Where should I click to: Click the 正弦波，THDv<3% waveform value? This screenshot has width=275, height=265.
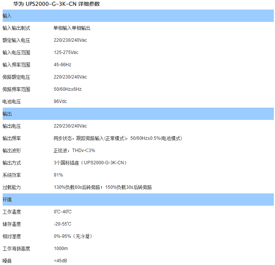74,151
